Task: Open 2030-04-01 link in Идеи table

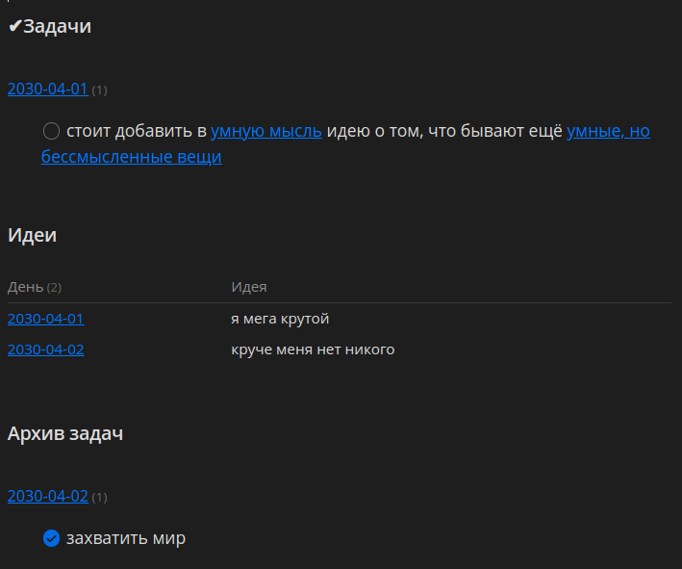Action: tap(45, 319)
